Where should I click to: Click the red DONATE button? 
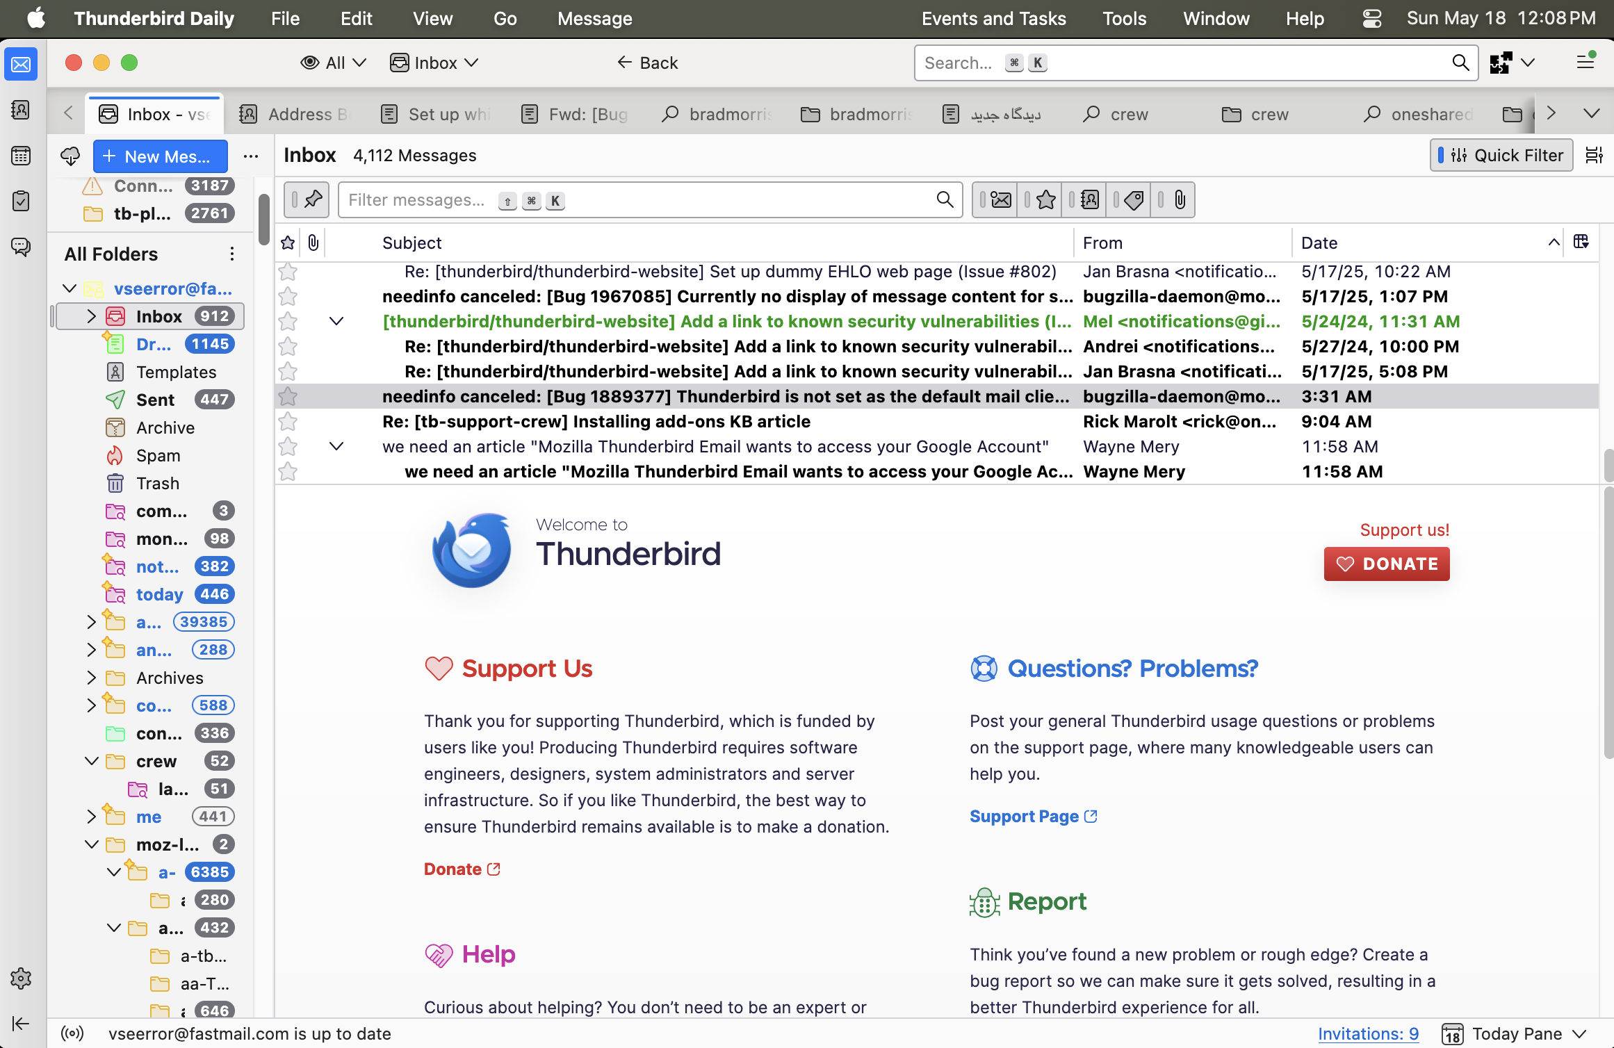tap(1387, 564)
